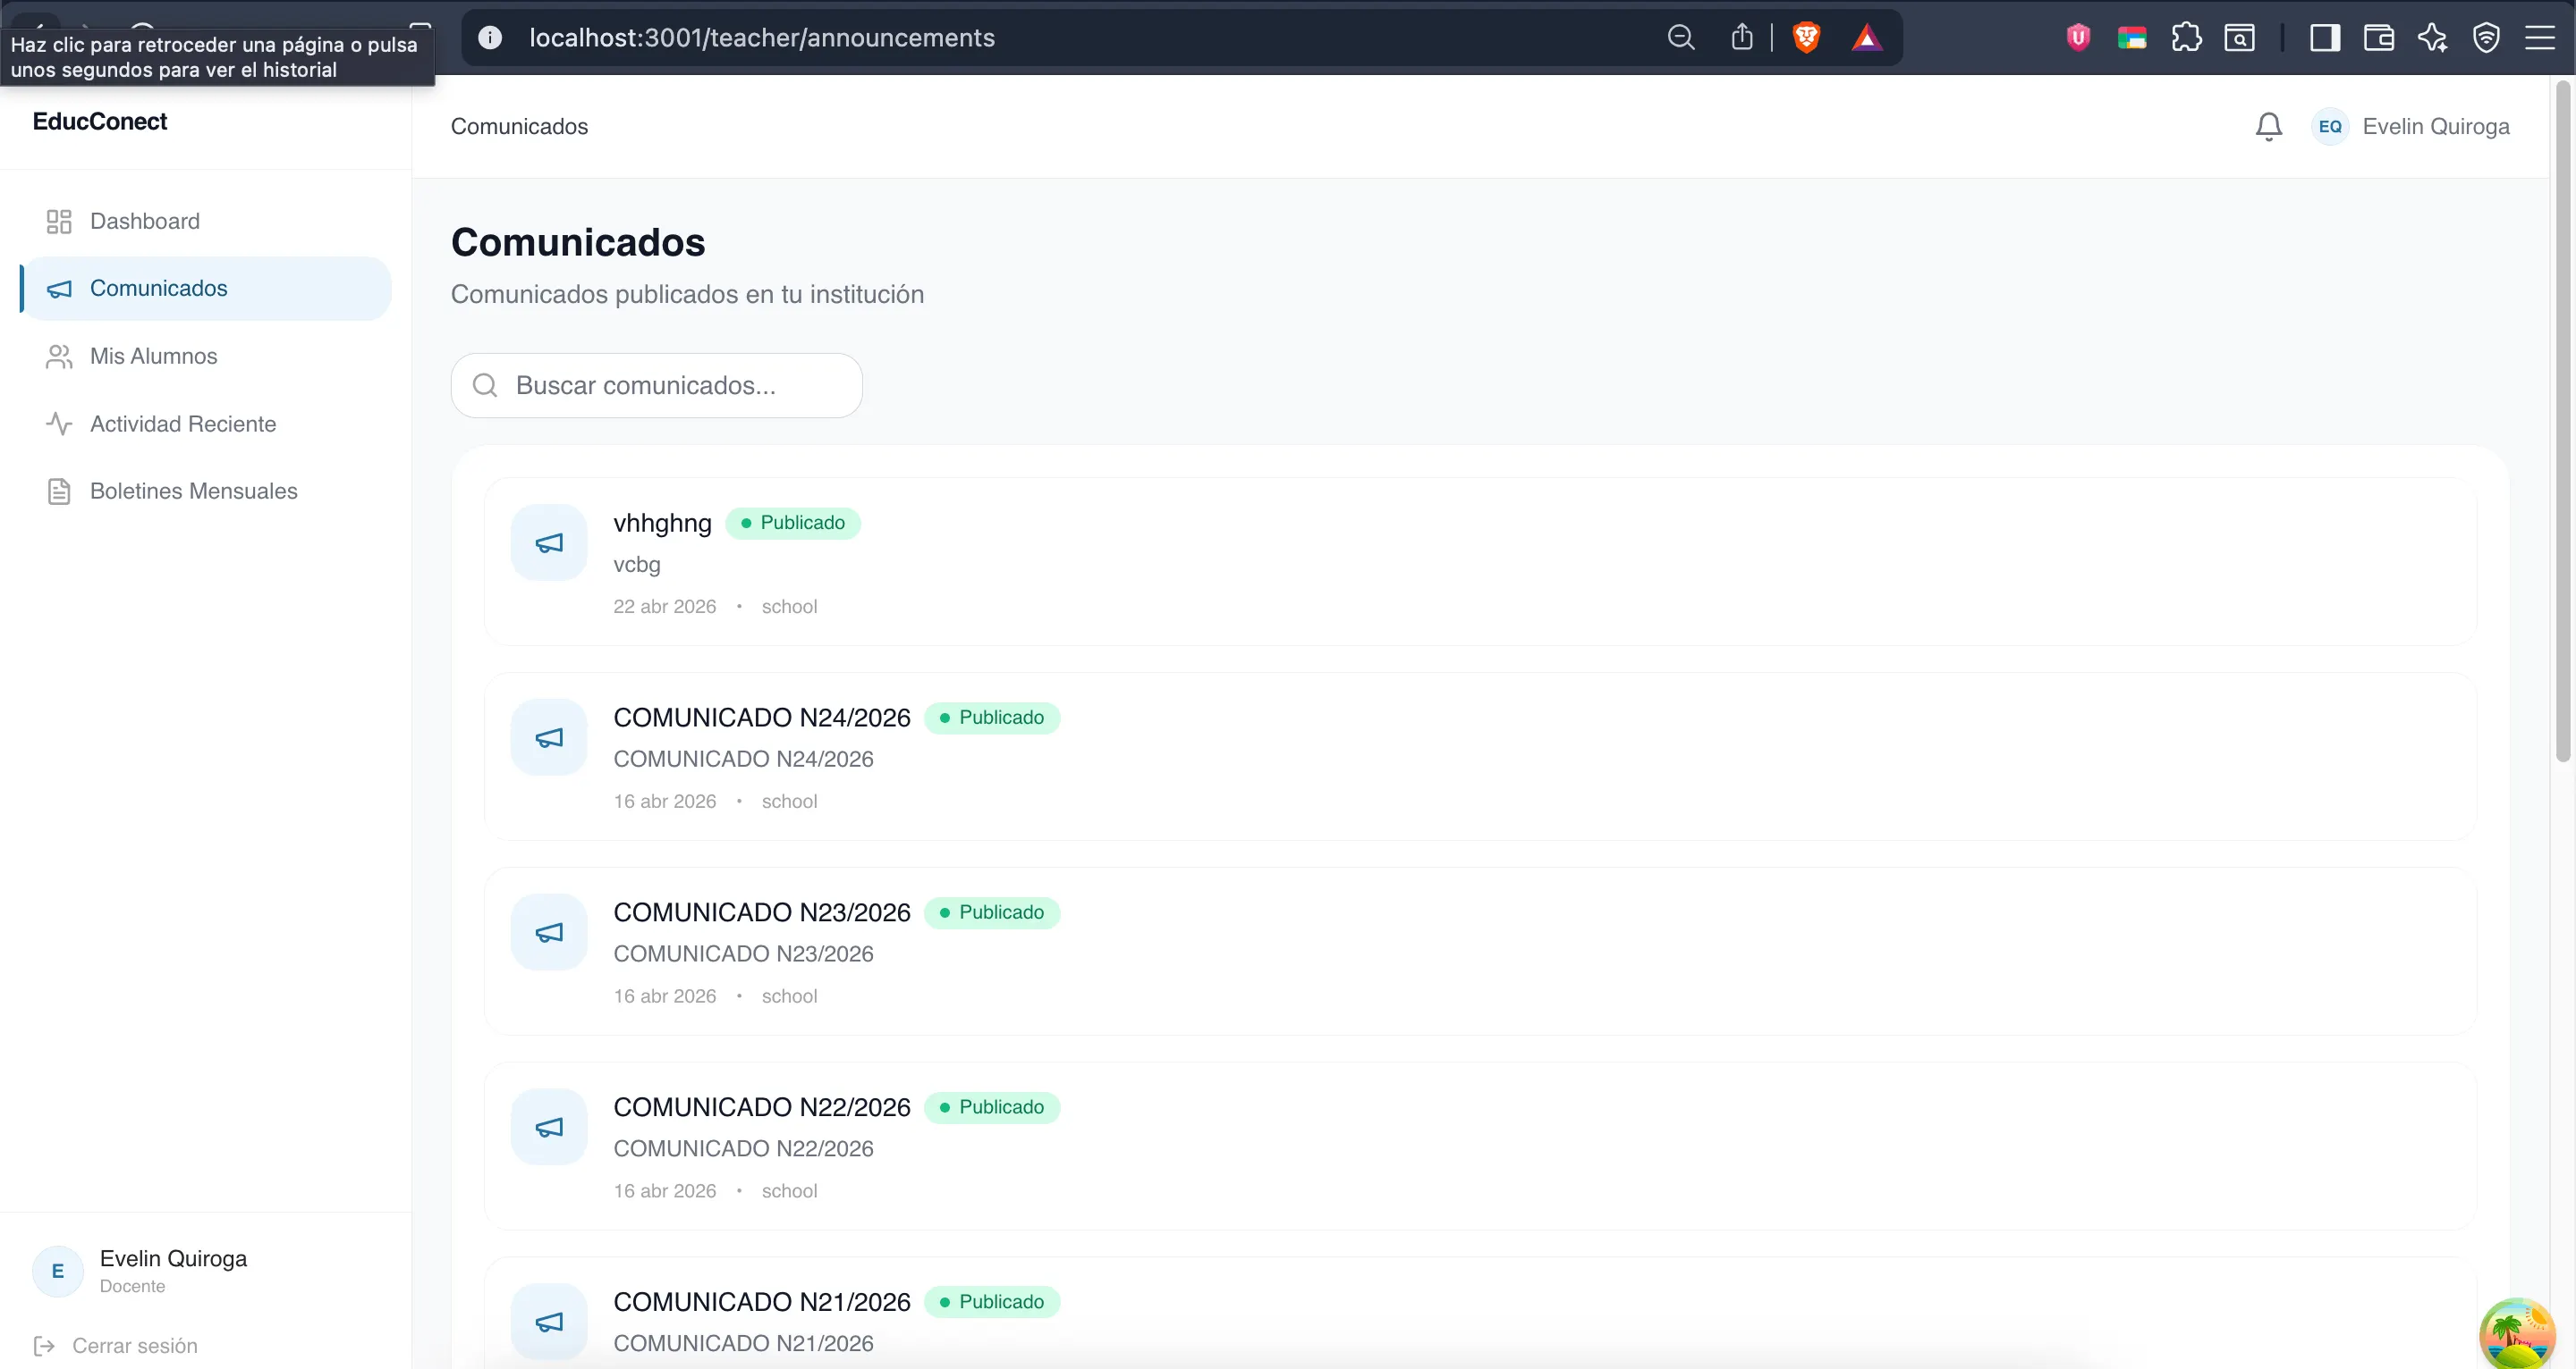Open Boletines Mensuales section

pos(193,491)
